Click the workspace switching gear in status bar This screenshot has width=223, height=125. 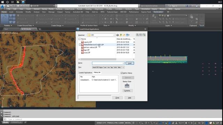coord(186,123)
